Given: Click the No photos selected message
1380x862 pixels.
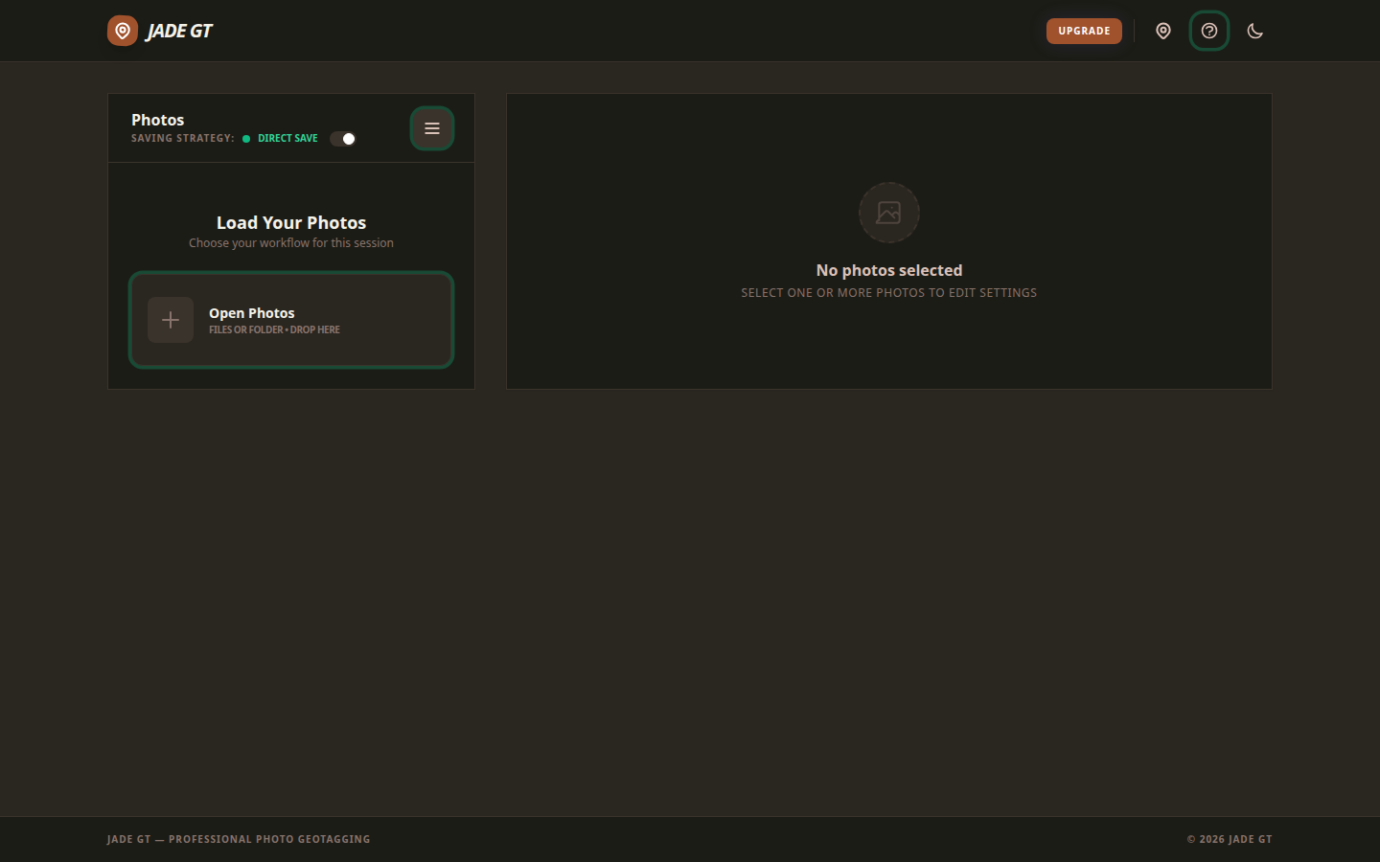Looking at the screenshot, I should (888, 270).
